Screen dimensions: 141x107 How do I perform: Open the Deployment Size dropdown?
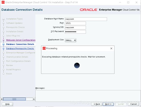[70, 40]
